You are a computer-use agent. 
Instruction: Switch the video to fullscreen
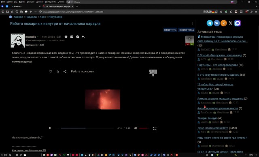pos(155,128)
